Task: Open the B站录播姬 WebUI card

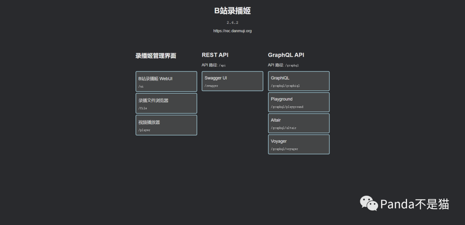Action: coord(166,81)
